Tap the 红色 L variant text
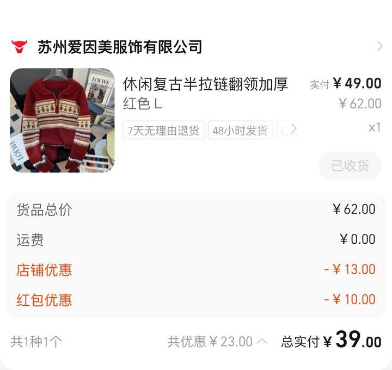The height and width of the screenshot is (370, 392). 143,104
